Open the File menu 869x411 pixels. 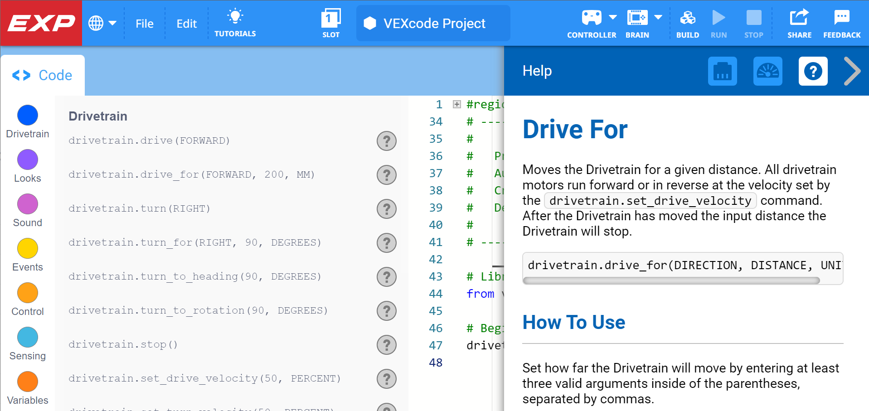[144, 23]
